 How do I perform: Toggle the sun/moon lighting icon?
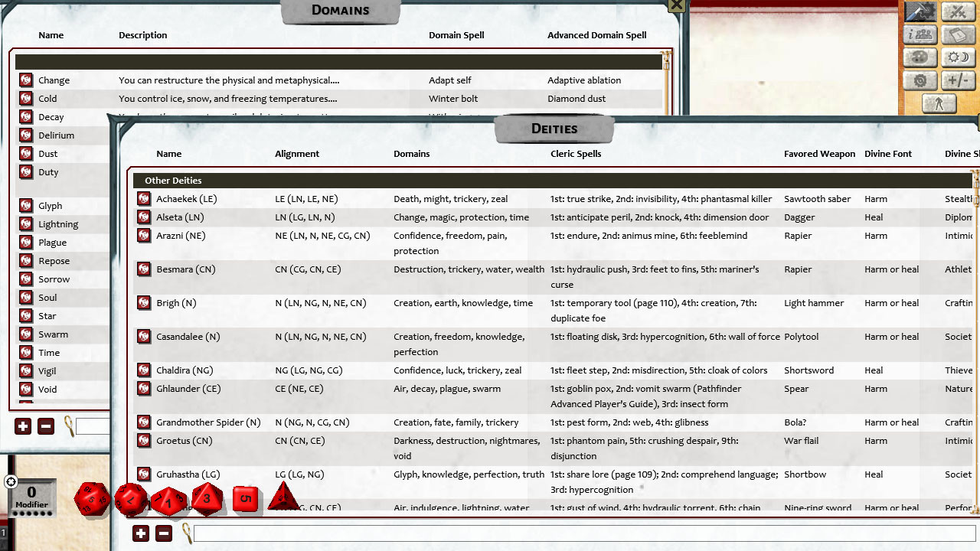[x=958, y=57]
